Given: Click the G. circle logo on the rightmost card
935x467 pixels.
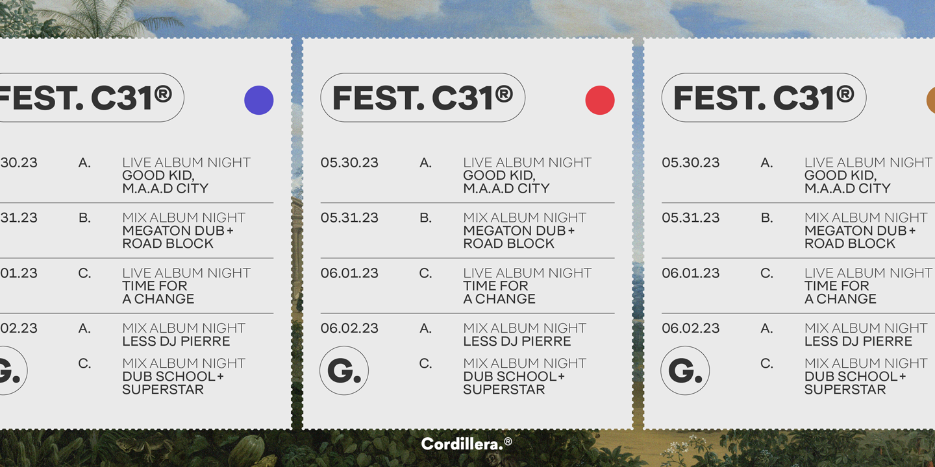Looking at the screenshot, I should [685, 371].
